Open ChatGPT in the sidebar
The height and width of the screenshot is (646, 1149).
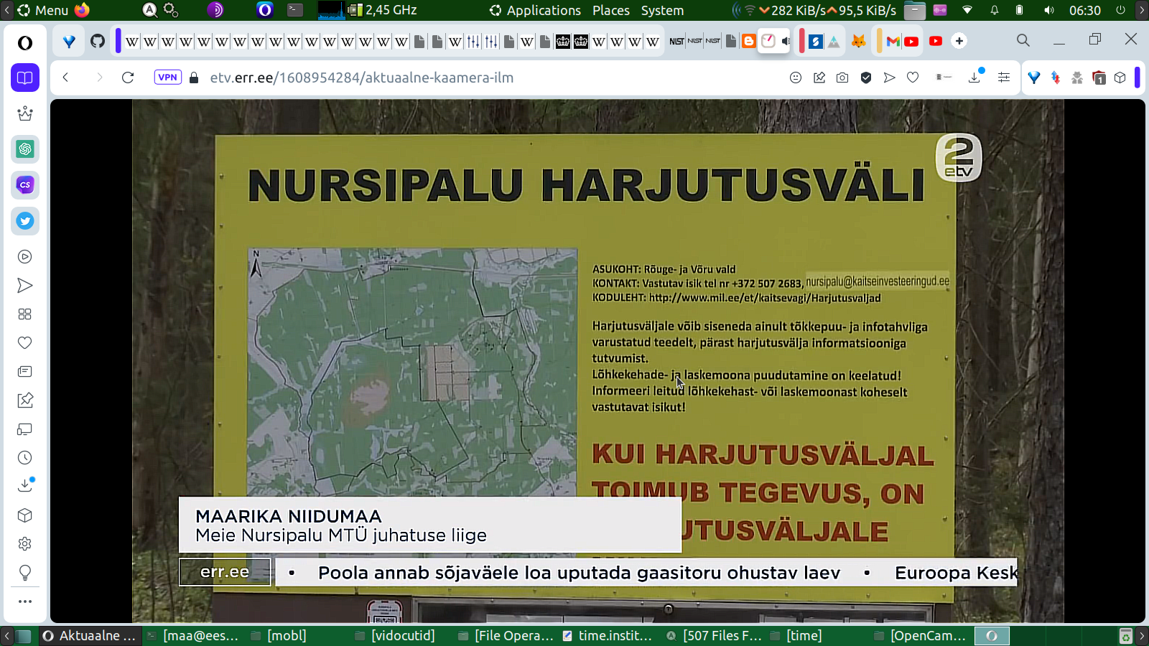tap(25, 149)
